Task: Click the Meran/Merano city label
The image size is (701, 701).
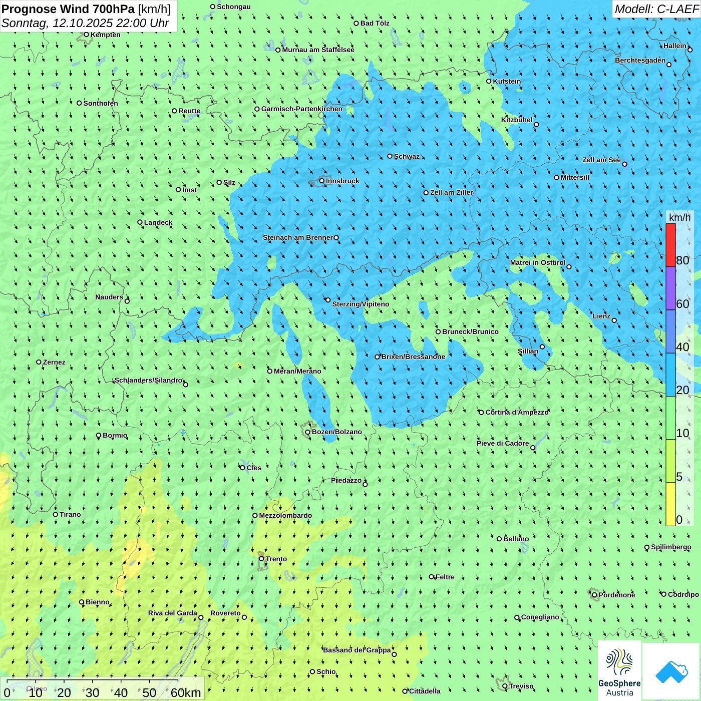Action: click(297, 371)
